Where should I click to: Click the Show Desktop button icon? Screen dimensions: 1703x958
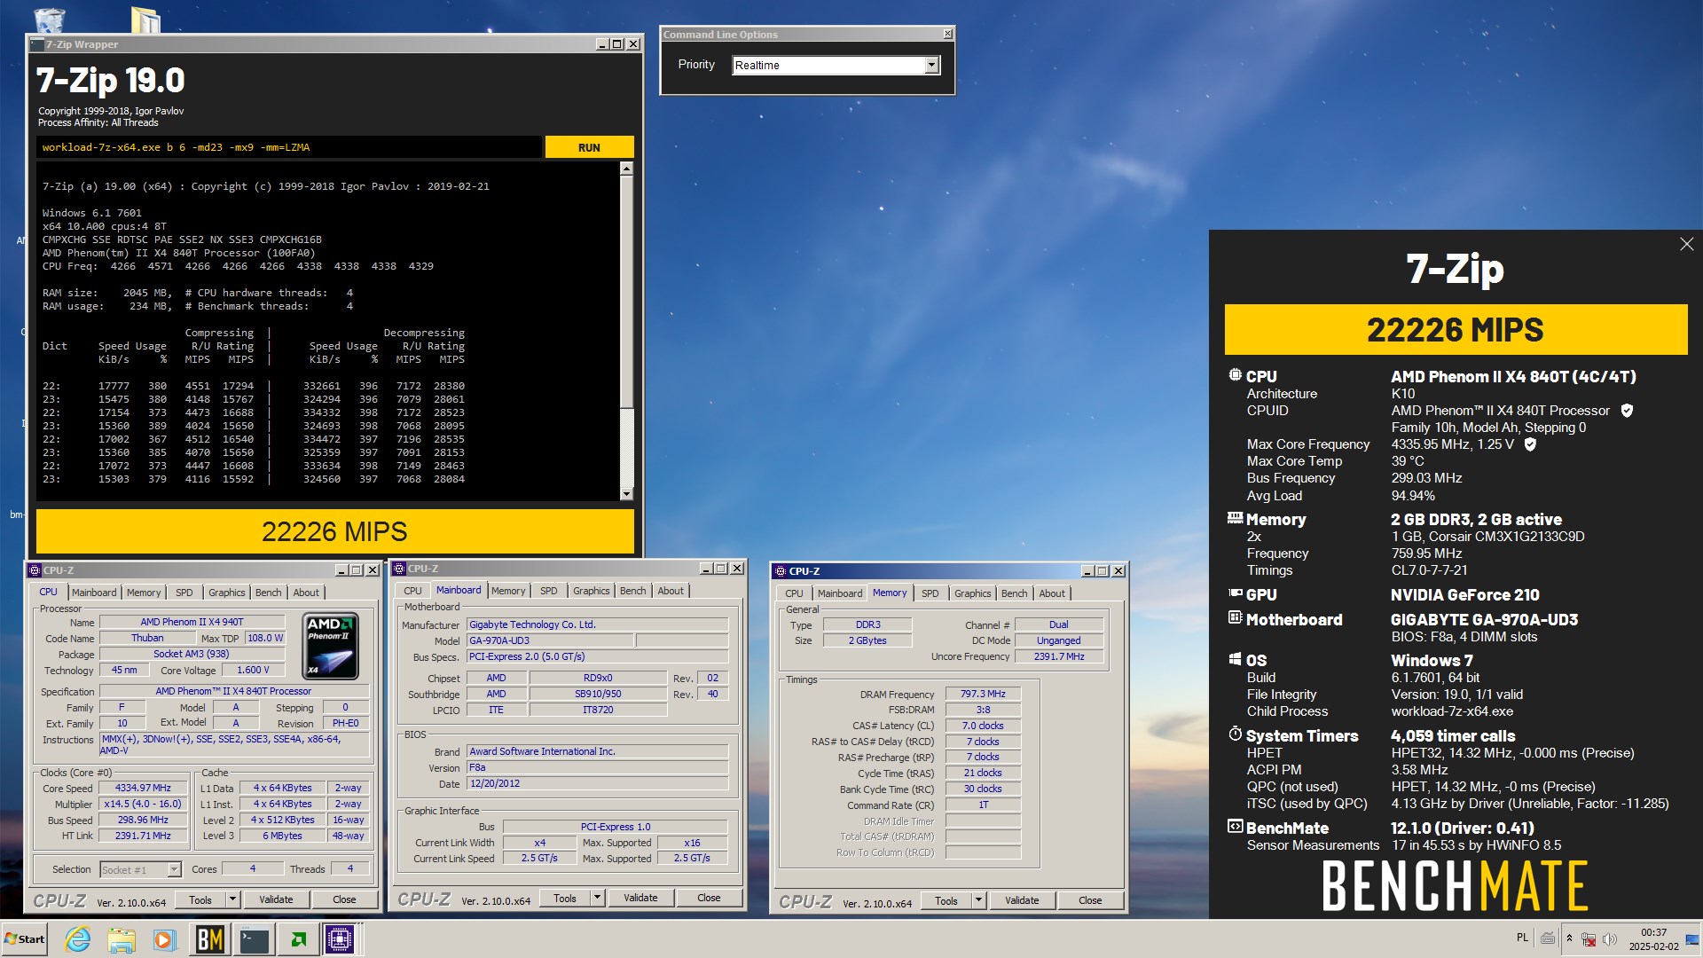[x=1692, y=939]
